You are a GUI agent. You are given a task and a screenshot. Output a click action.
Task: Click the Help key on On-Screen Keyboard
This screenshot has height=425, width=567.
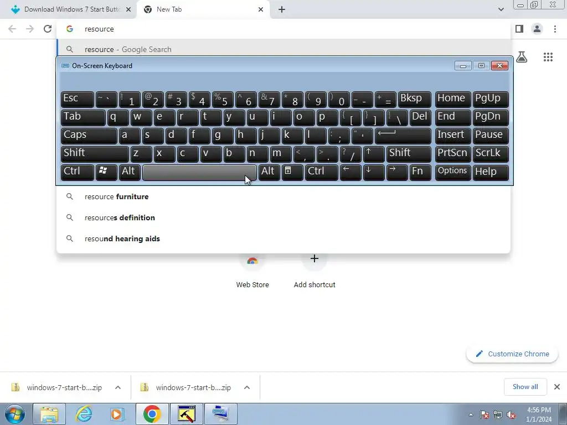491,172
